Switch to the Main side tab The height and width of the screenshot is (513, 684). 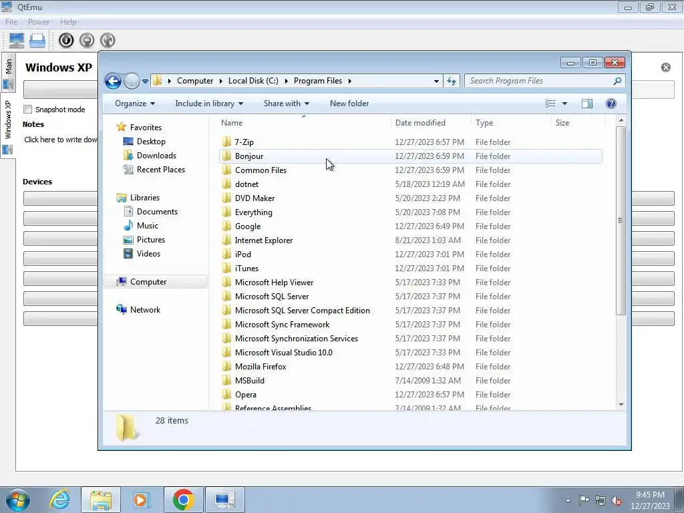pyautogui.click(x=8, y=72)
